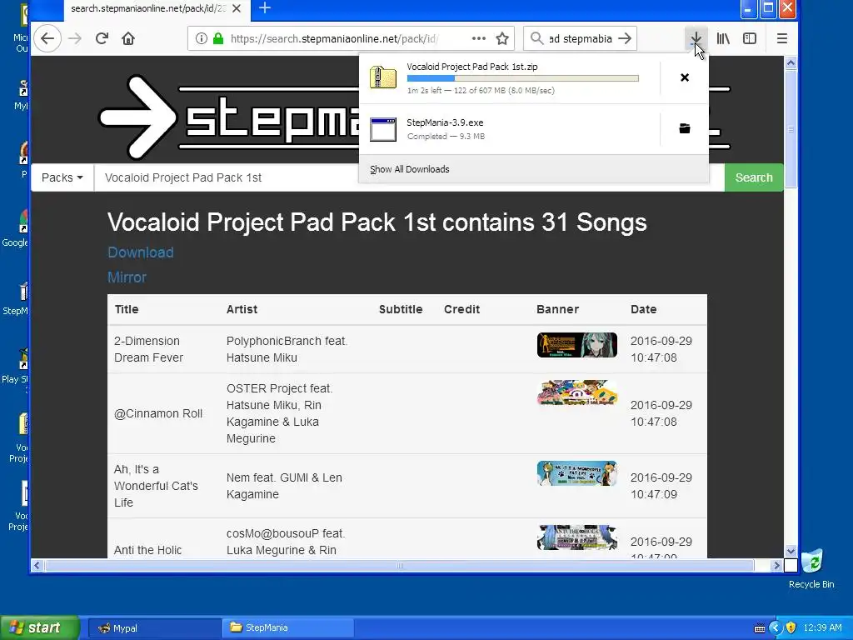The width and height of the screenshot is (853, 640).
Task: Open page actions three-dot menu
Action: pos(479,38)
